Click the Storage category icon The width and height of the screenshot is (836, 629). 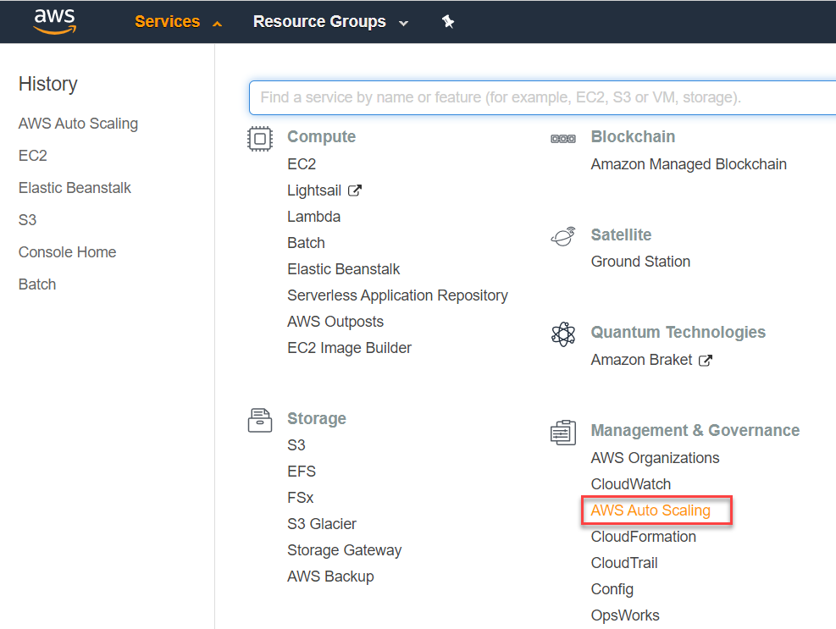coord(260,420)
